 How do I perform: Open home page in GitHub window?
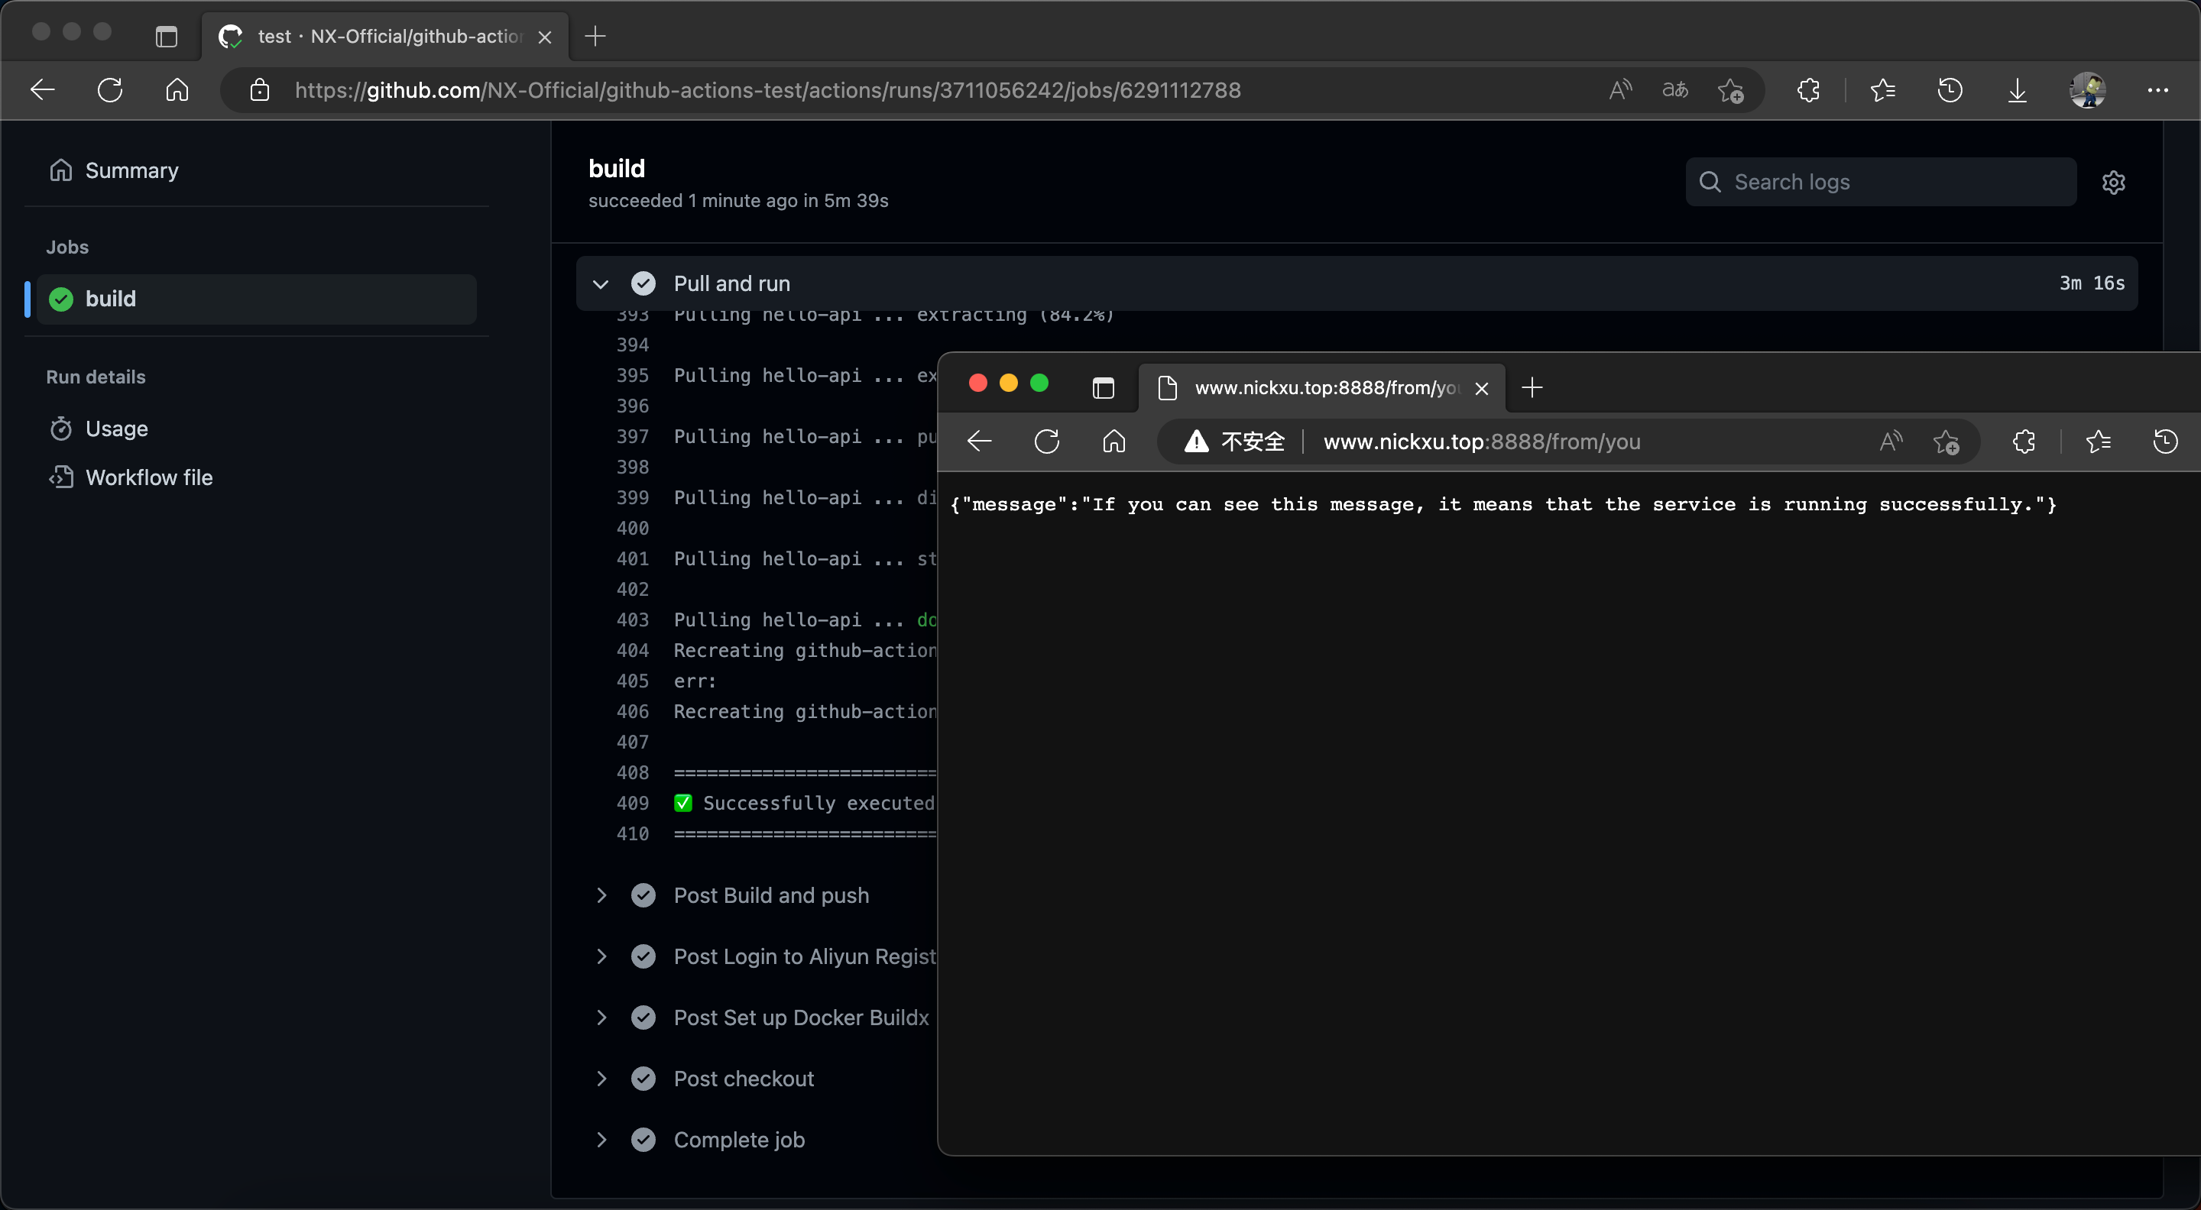177,89
